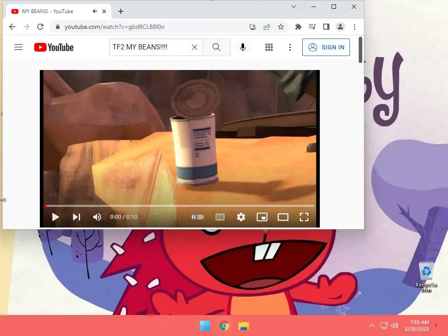The width and height of the screenshot is (448, 336).
Task: View site information lock icon
Action: click(x=58, y=27)
